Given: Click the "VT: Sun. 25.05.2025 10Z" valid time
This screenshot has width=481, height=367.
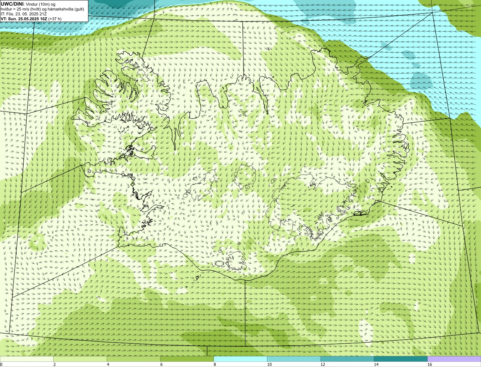Looking at the screenshot, I should [x=24, y=19].
